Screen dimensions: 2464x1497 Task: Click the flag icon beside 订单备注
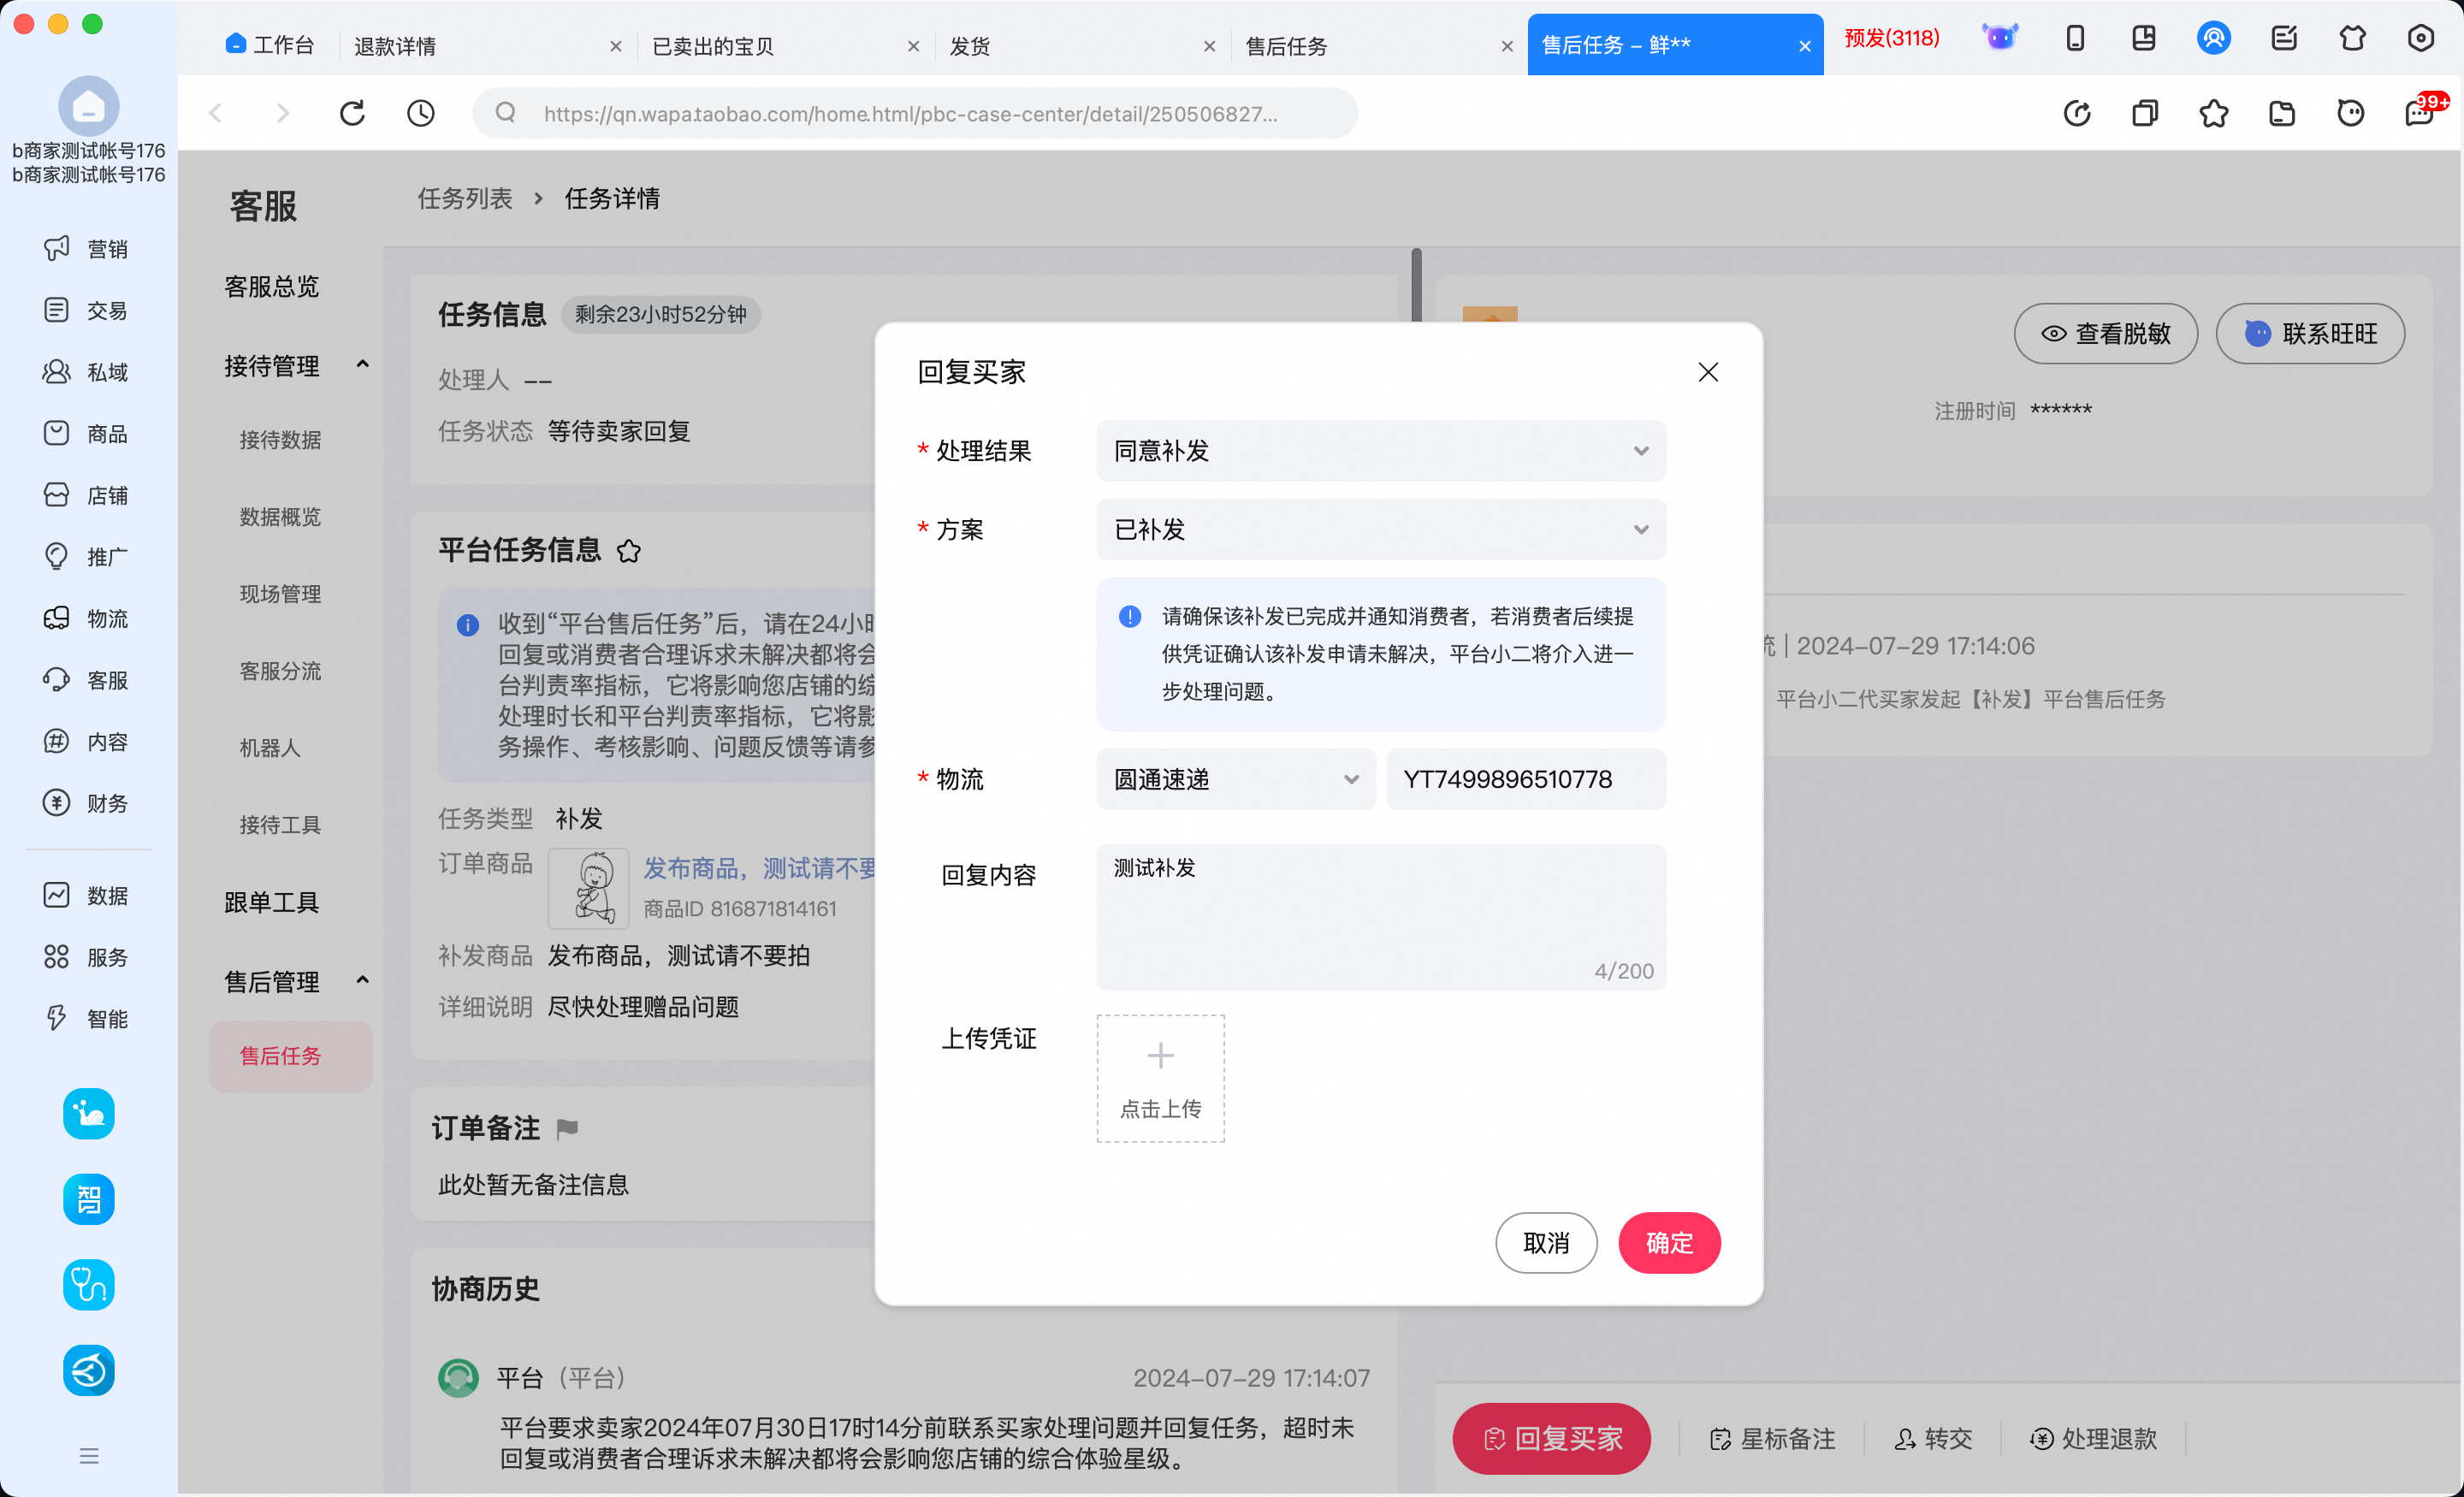pyautogui.click(x=567, y=1128)
